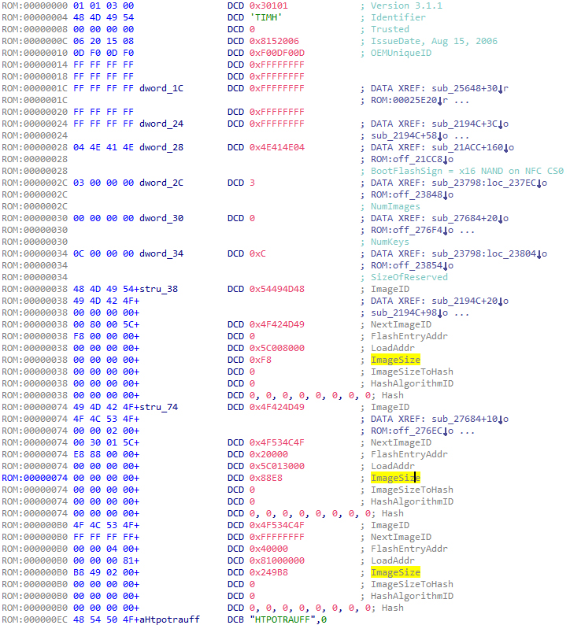The width and height of the screenshot is (570, 625).
Task: Click highlighted ImageSize comment beside 0x88E8
Action: [395, 478]
